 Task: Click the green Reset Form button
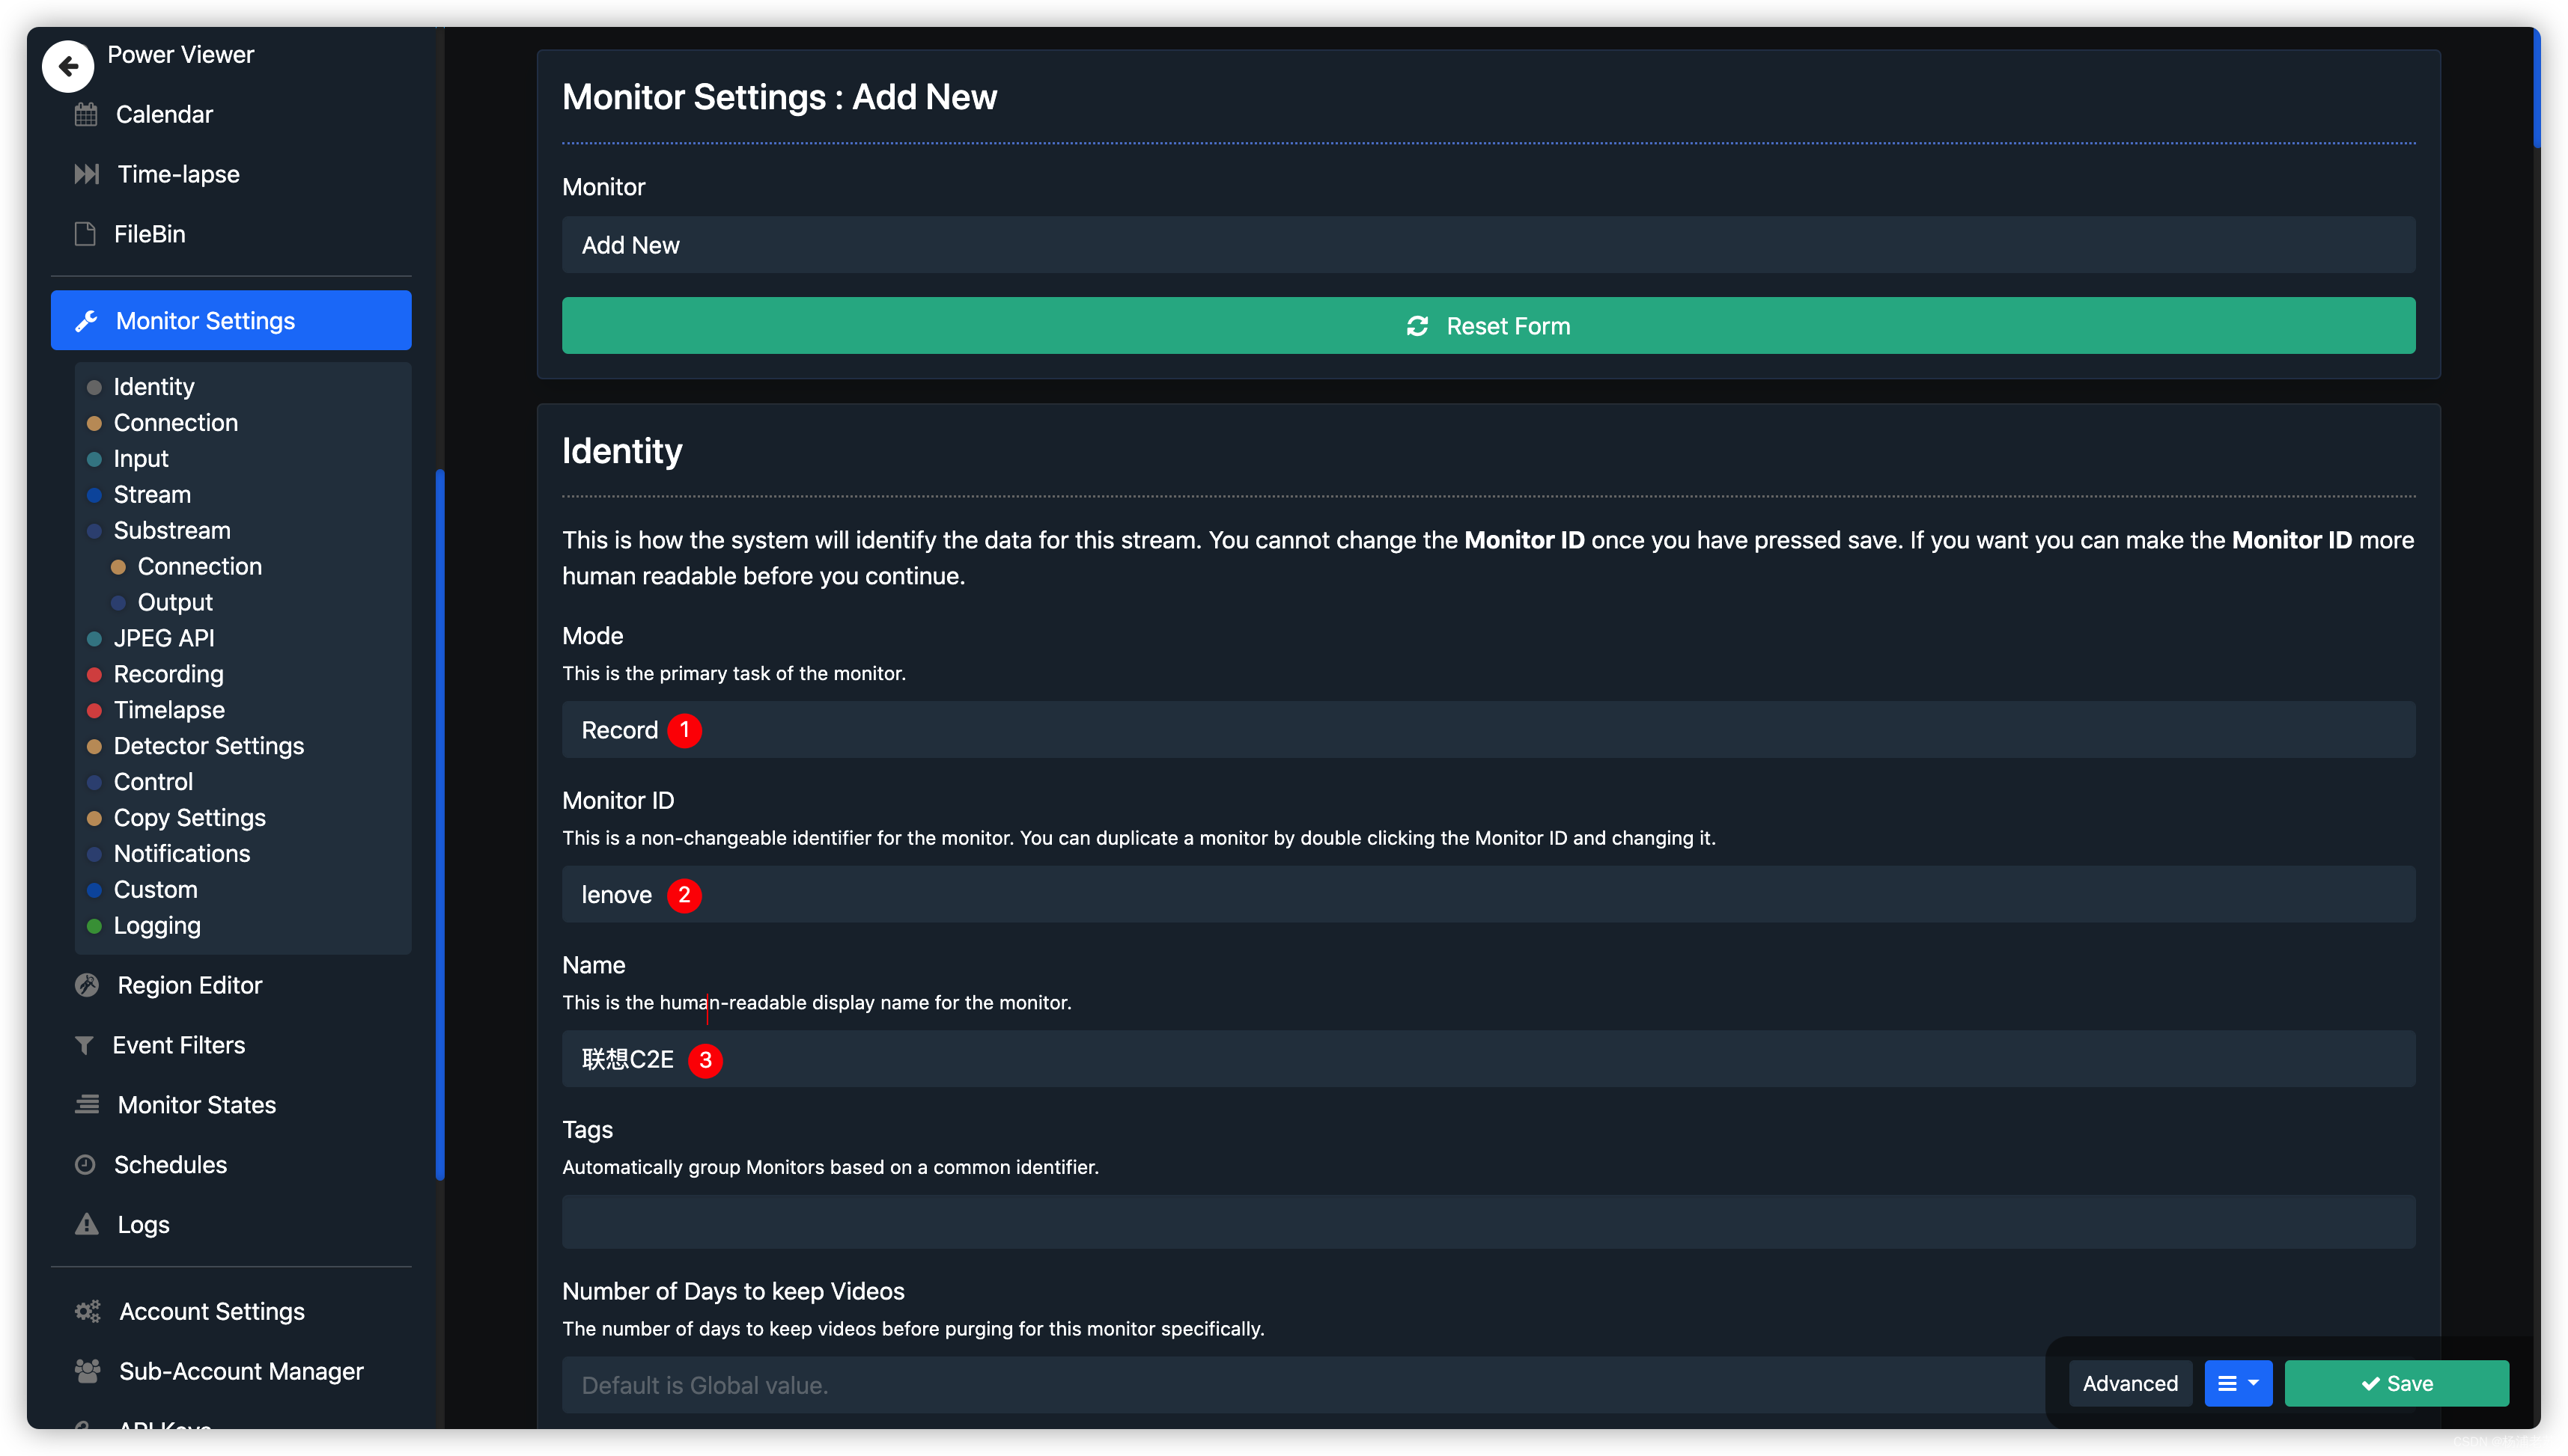click(x=1488, y=326)
